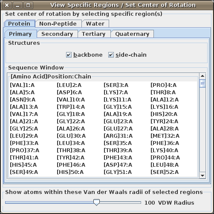Open the Water tab
This screenshot has width=214, height=214.
coord(95,23)
